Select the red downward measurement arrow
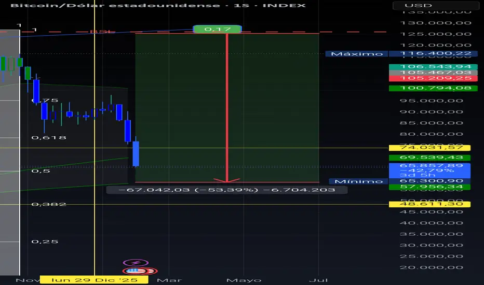Viewport: 484px width, 285px height. [227, 108]
